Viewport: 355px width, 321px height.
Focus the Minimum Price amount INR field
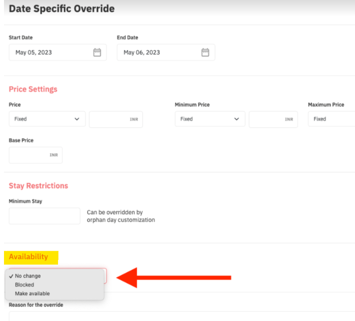pos(273,119)
